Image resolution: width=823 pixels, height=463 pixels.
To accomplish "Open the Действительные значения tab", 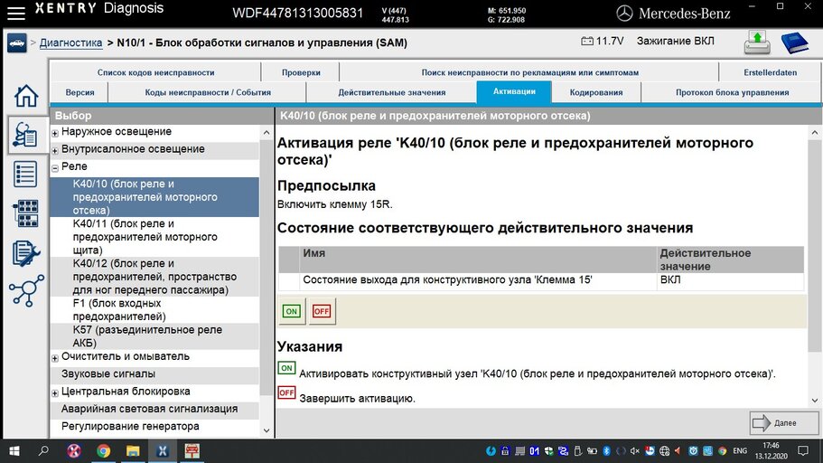I will pos(391,92).
